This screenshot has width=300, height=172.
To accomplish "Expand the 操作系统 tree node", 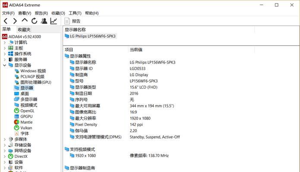I will click(5, 54).
